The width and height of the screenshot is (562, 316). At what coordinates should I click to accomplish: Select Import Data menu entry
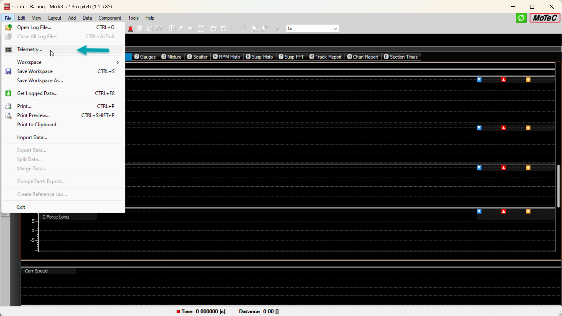[63, 138]
